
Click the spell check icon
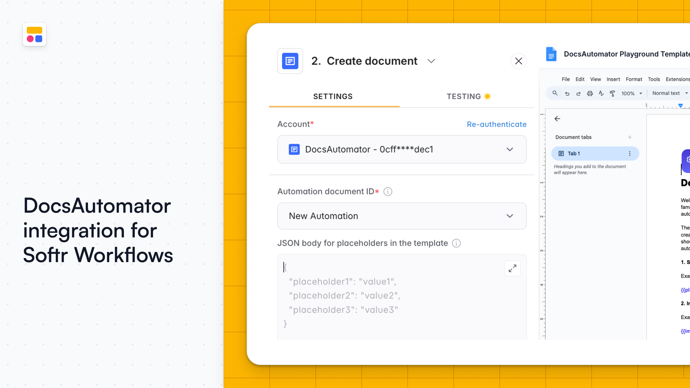[601, 93]
